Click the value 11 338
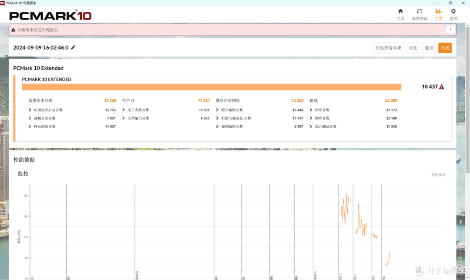Screen dimensions: 470x280 click(392, 127)
